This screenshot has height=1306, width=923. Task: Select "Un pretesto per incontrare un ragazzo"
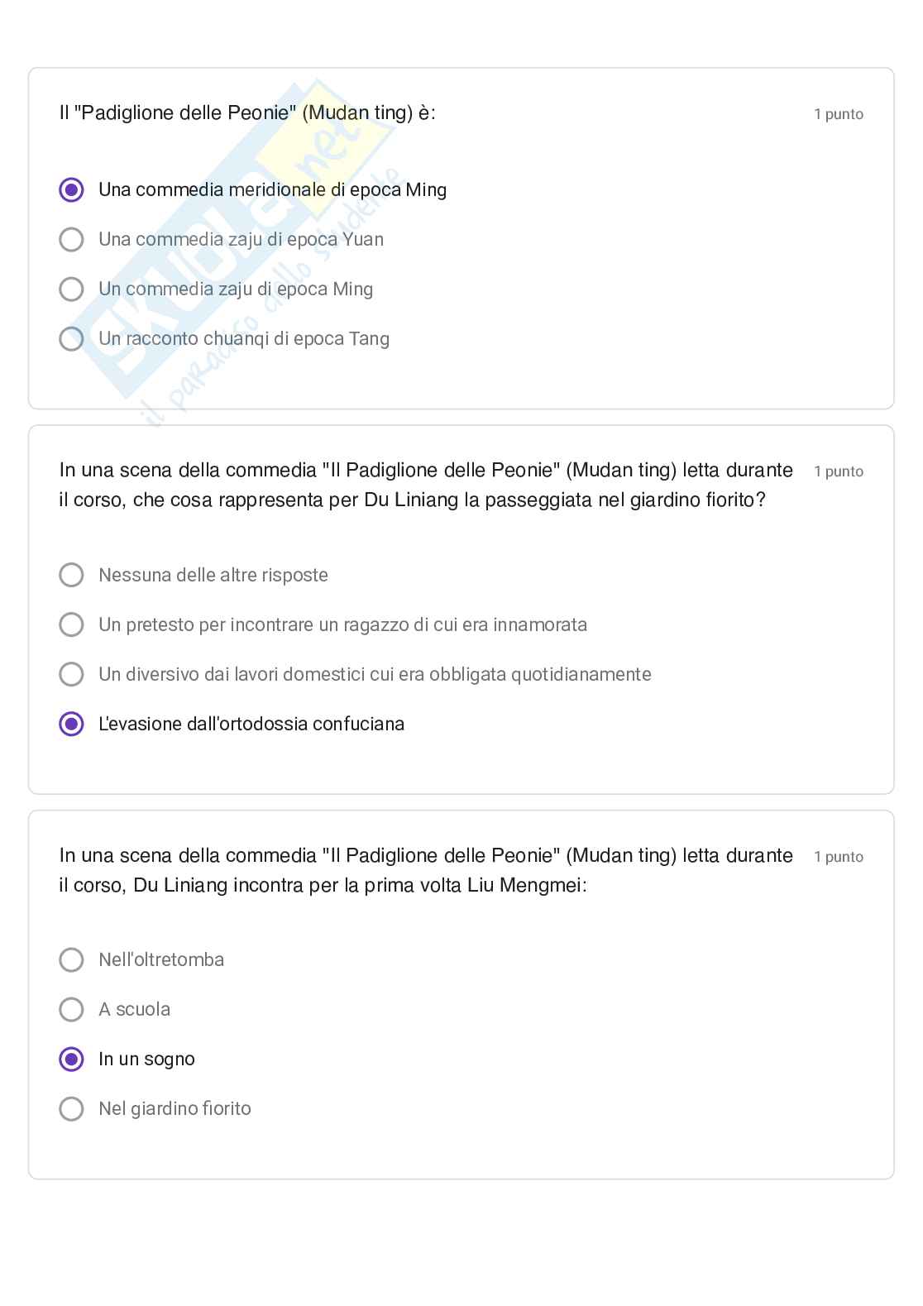click(x=72, y=624)
